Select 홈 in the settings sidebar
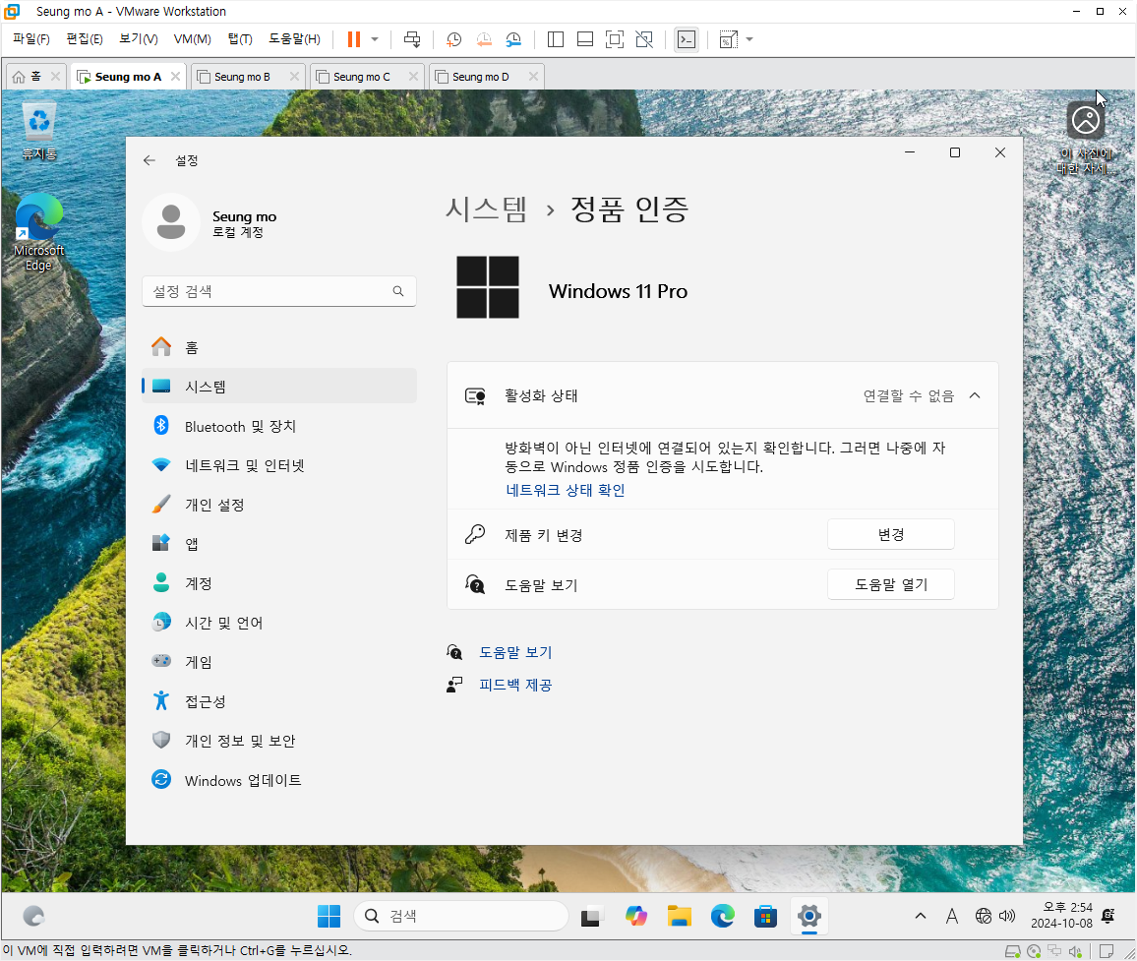Image resolution: width=1137 pixels, height=961 pixels. pyautogui.click(x=279, y=347)
